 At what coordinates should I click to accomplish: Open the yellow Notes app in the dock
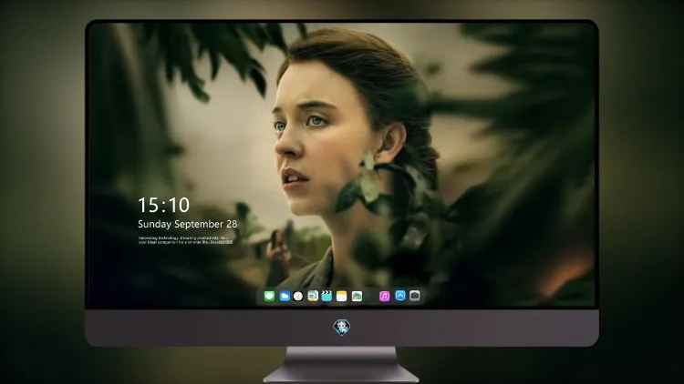point(342,296)
